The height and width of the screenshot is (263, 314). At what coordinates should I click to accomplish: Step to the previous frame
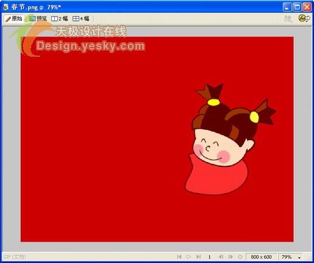(x=221, y=257)
